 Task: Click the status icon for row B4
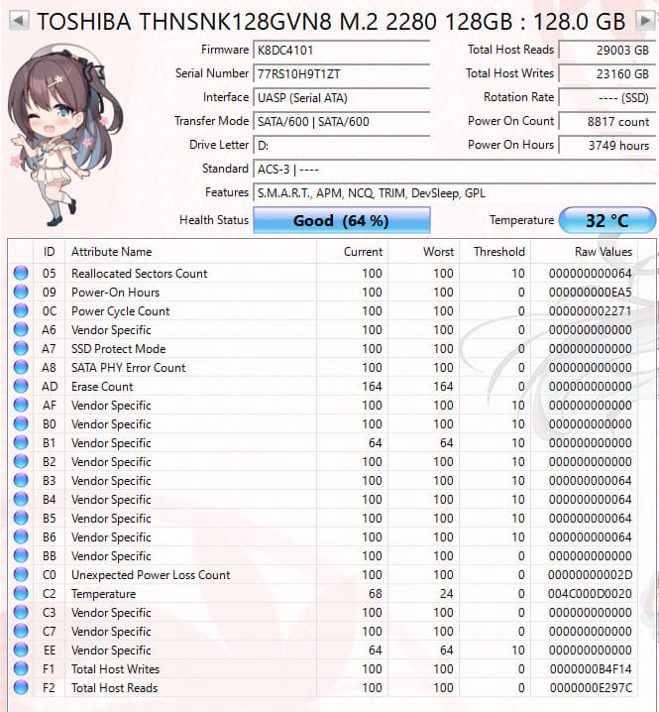pyautogui.click(x=21, y=499)
